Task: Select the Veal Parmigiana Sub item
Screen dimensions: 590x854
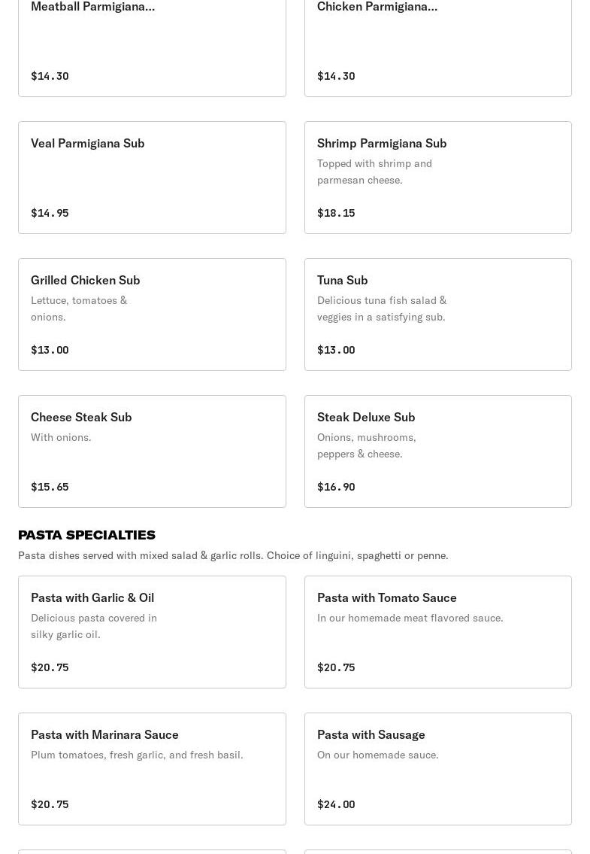Action: click(152, 178)
